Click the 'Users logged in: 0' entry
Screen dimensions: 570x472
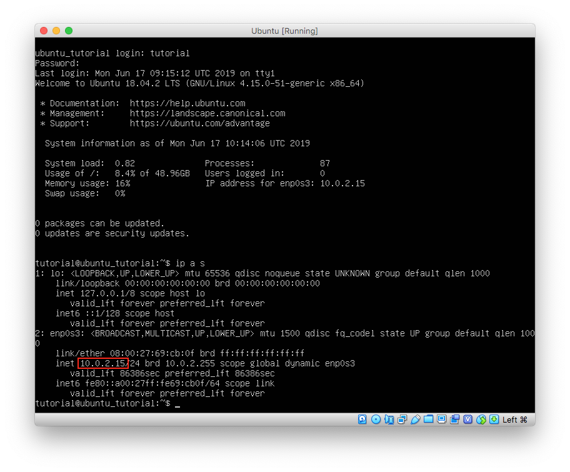coord(265,173)
